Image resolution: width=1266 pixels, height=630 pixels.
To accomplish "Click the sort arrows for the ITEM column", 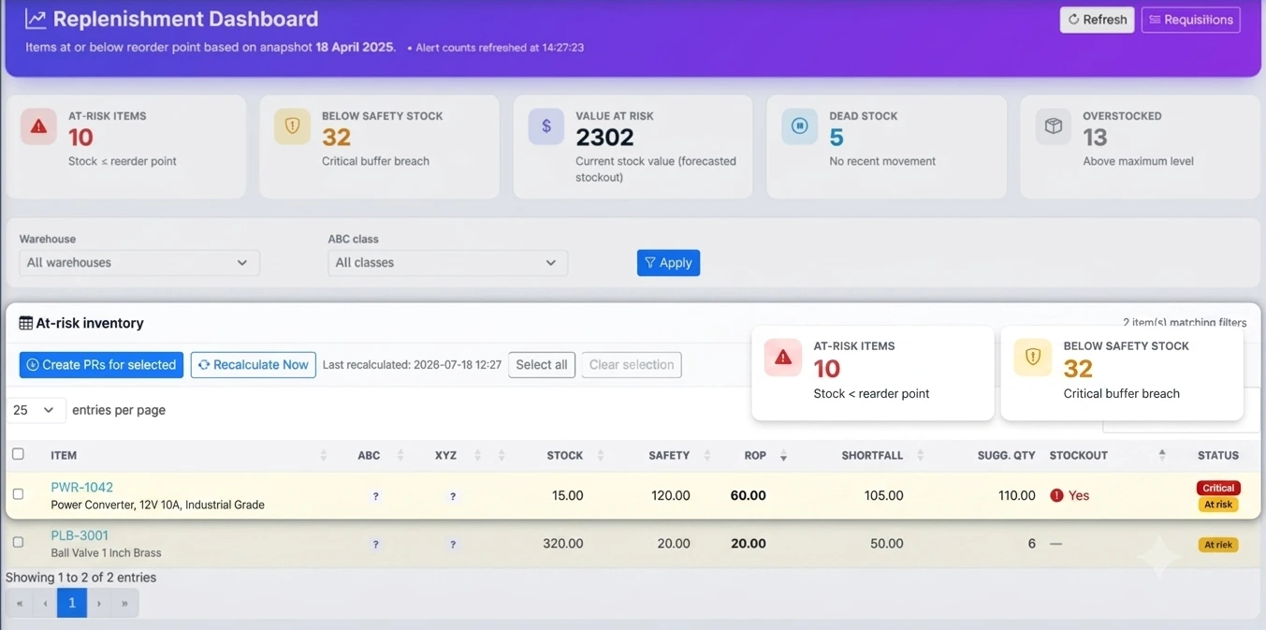I will (x=324, y=456).
